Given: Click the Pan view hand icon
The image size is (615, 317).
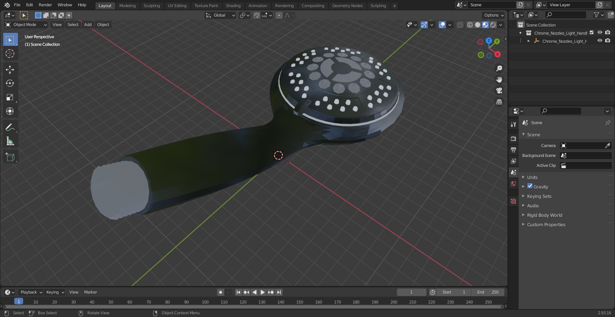Looking at the screenshot, I should pos(499,80).
